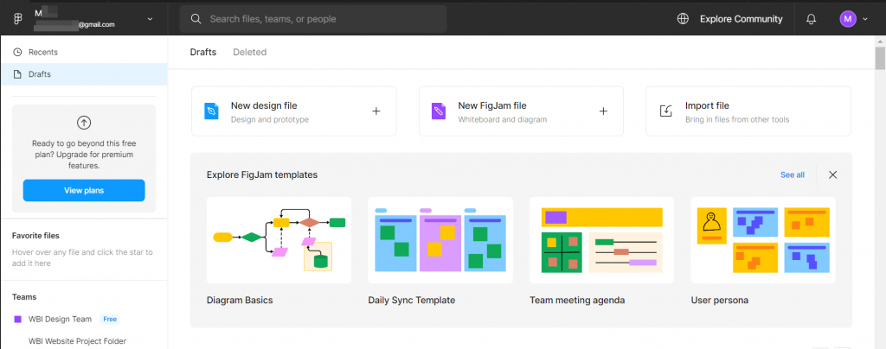The image size is (886, 349).
Task: Click the plus on New design file
Action: point(376,111)
